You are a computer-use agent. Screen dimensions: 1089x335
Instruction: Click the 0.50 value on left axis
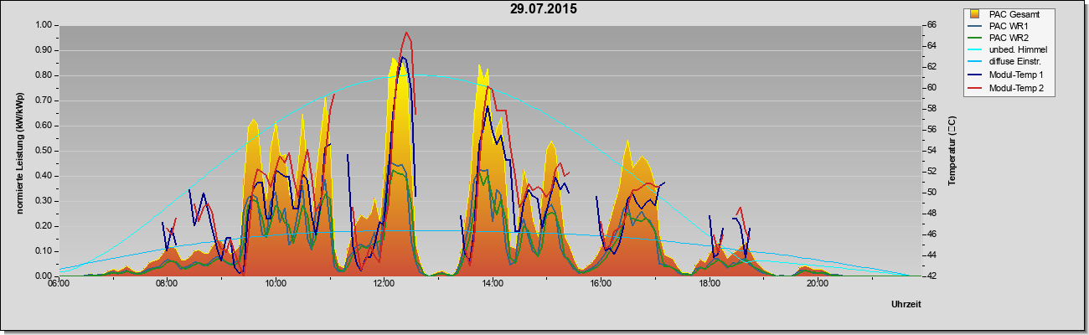coord(43,151)
